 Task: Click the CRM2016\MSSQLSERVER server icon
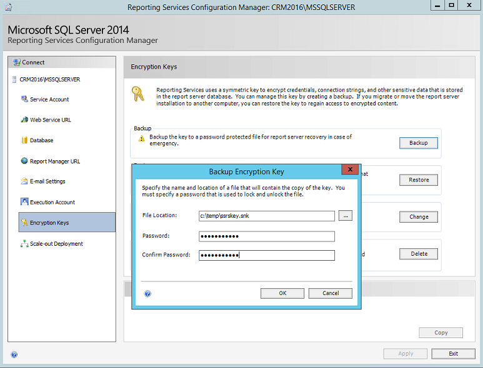click(14, 80)
